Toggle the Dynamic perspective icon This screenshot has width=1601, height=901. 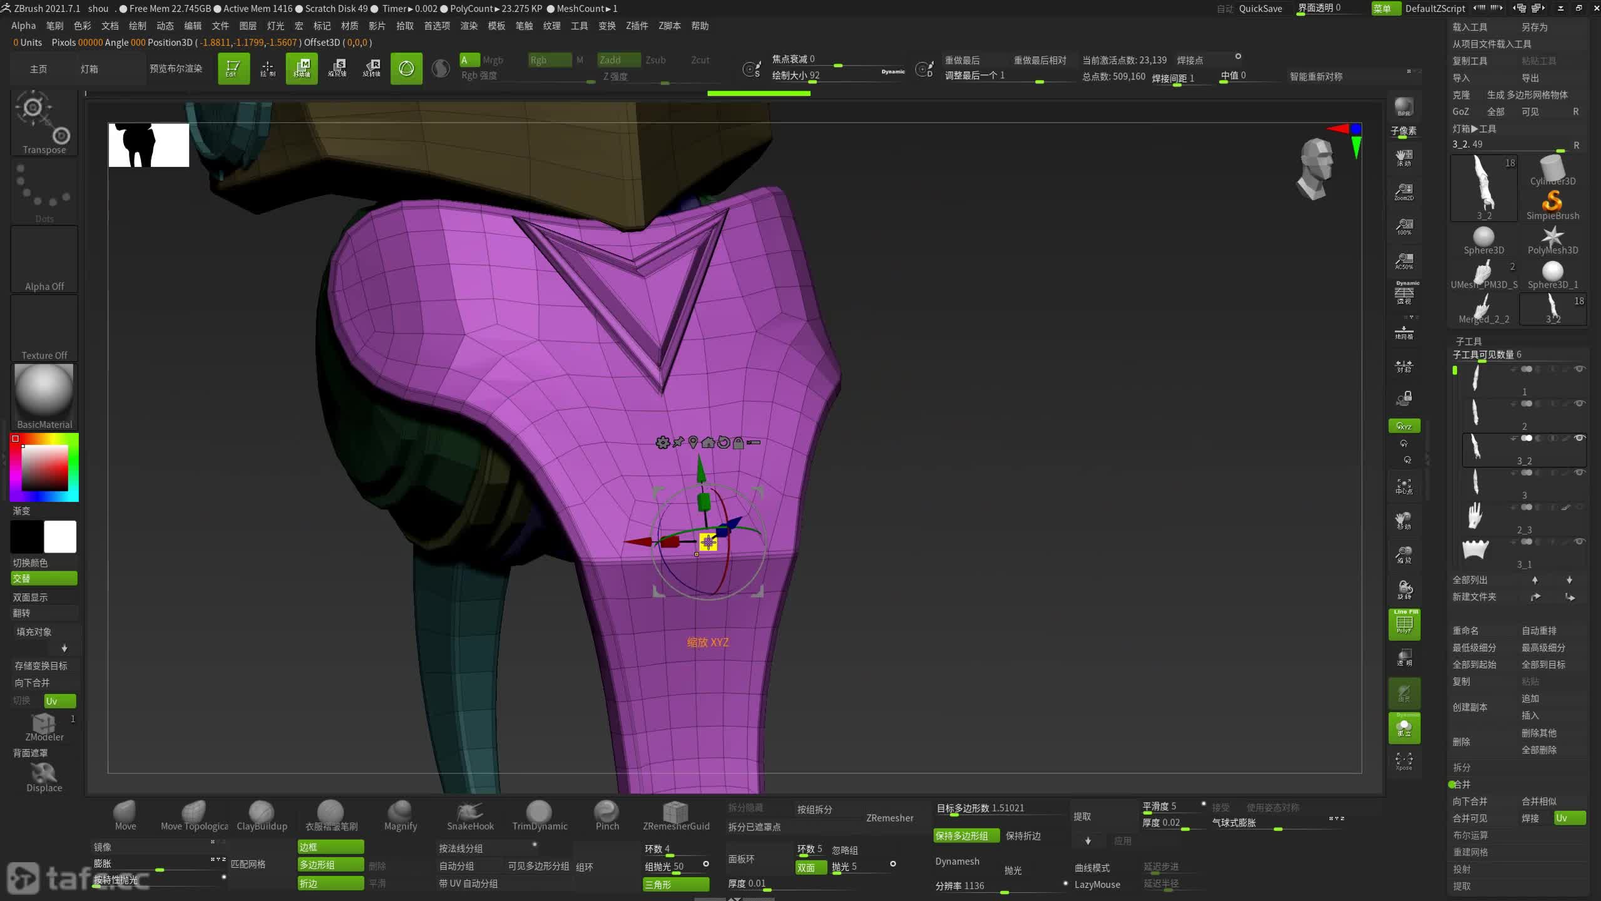point(1404,293)
